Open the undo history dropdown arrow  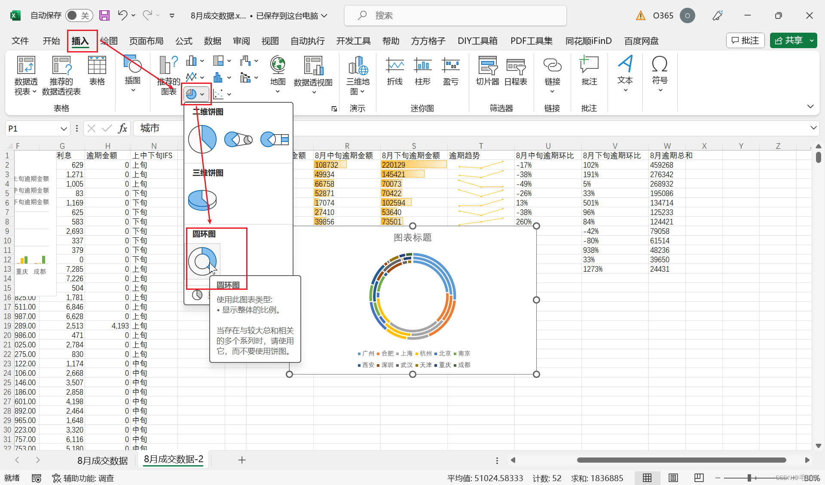[x=133, y=15]
